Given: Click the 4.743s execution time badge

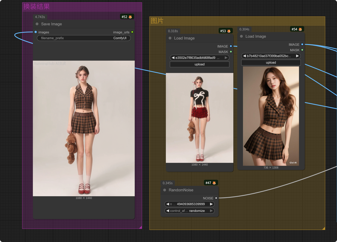Looking at the screenshot, I should pyautogui.click(x=40, y=17).
